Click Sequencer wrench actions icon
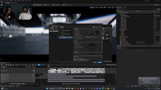The width and height of the screenshot is (161, 90). coord(19,65)
